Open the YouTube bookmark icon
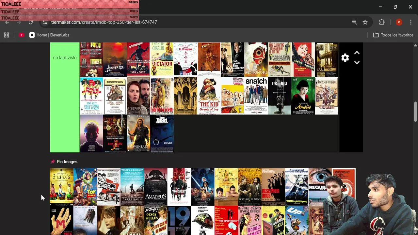The height and width of the screenshot is (235, 418). 22,35
